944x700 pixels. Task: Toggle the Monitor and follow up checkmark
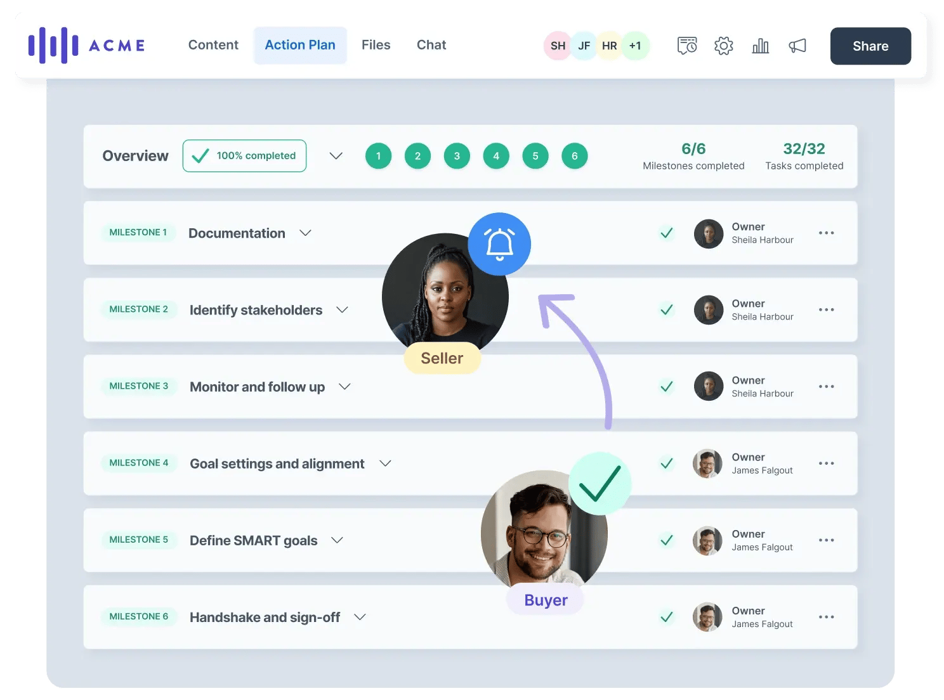(x=666, y=386)
